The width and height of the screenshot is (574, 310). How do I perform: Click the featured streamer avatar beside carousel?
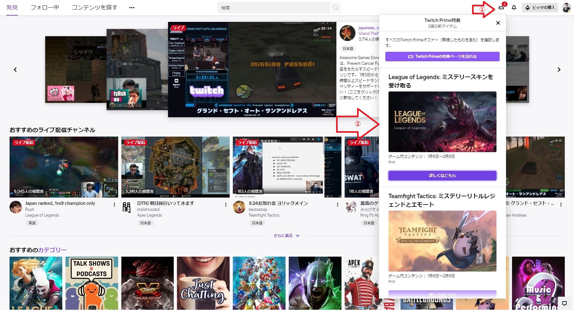(348, 33)
